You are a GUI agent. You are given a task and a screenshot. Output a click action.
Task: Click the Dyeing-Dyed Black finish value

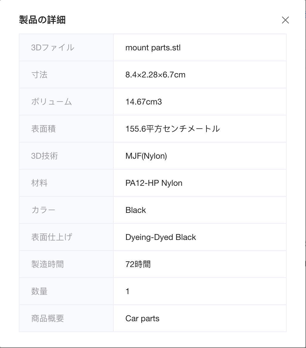pyautogui.click(x=161, y=237)
